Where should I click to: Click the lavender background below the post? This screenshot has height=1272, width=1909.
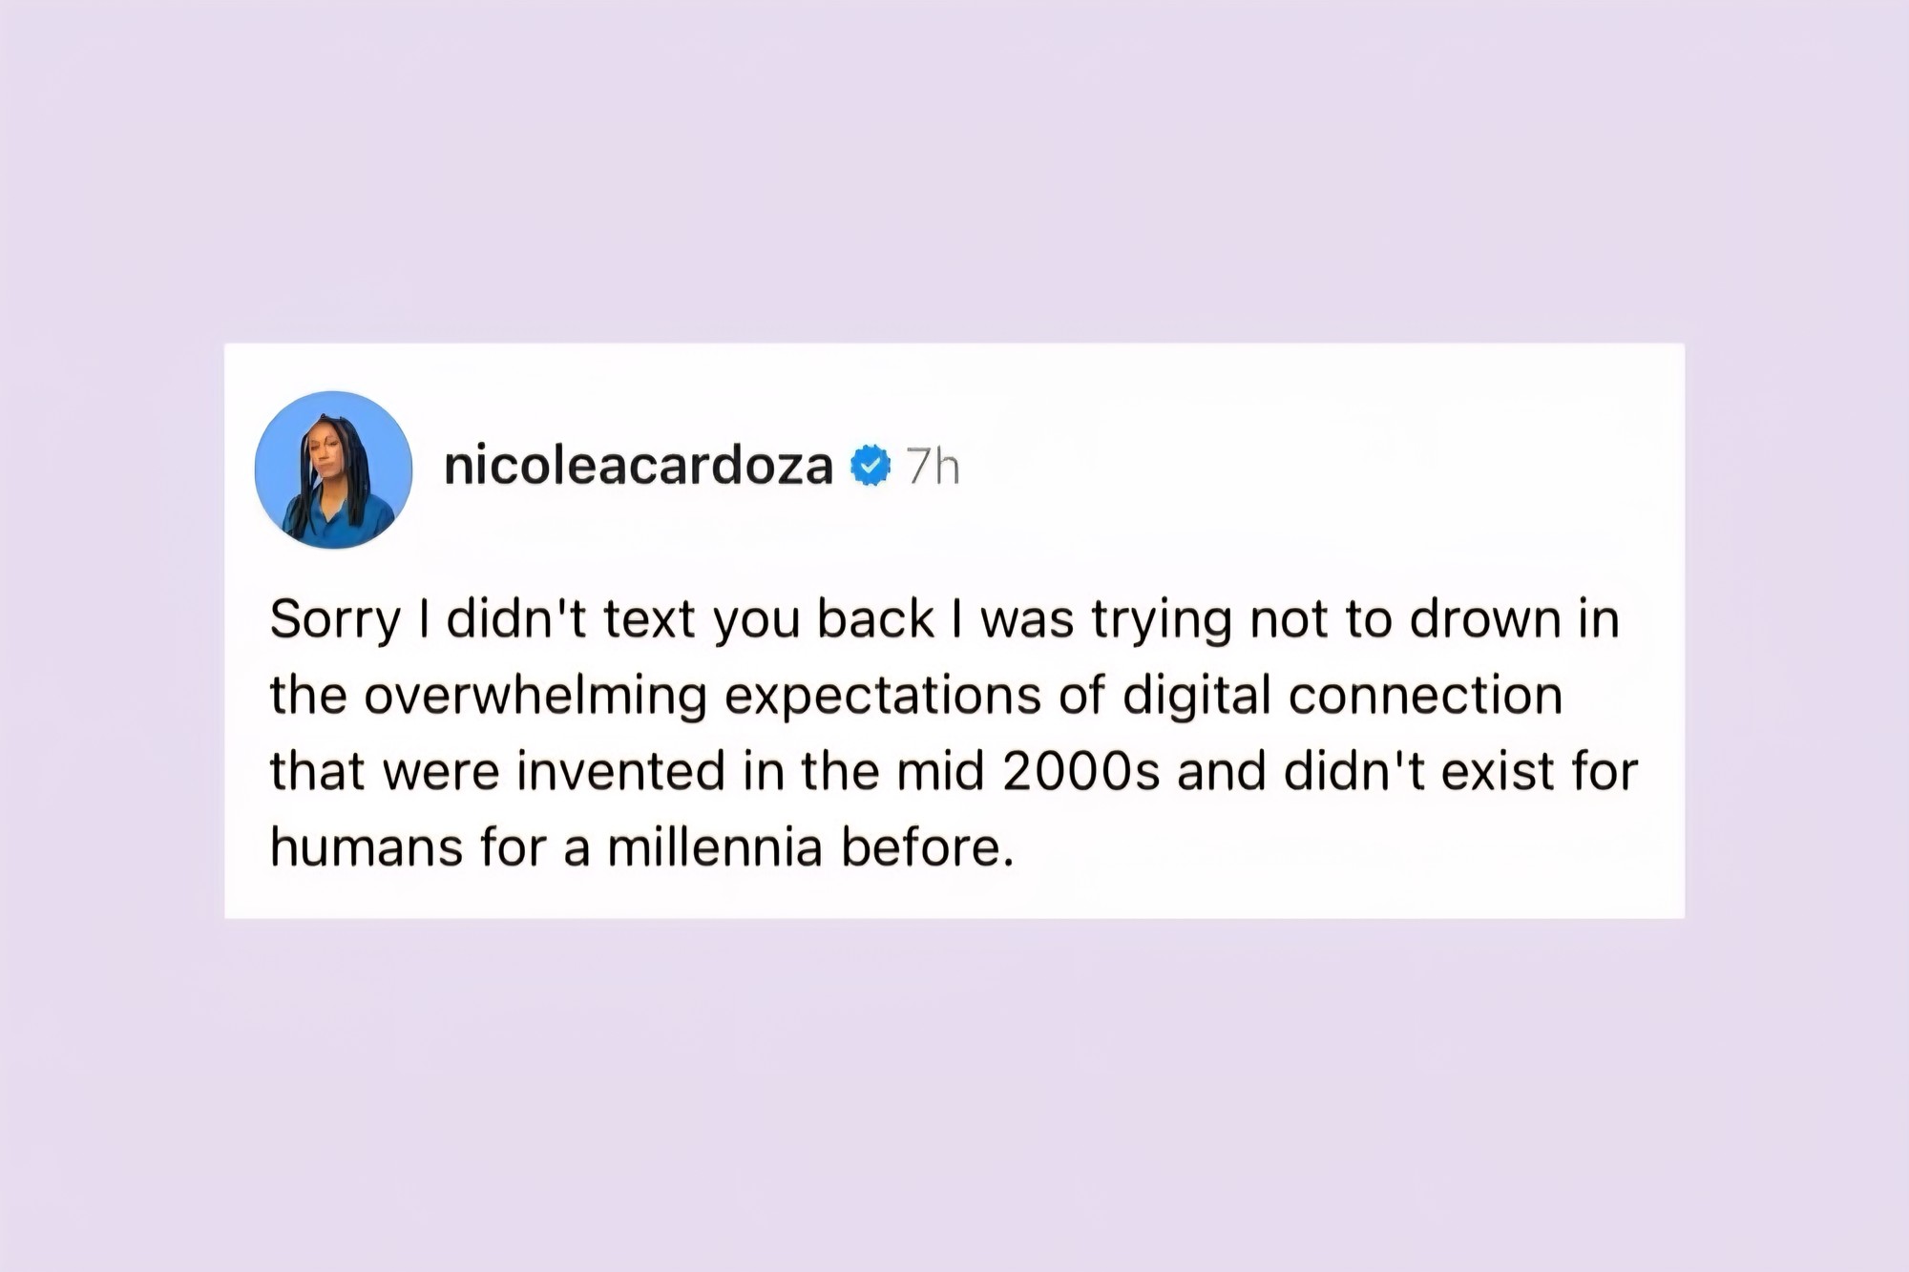coord(954,1097)
